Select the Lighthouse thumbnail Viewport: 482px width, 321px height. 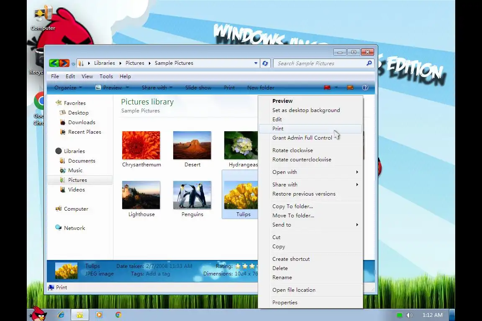[141, 195]
